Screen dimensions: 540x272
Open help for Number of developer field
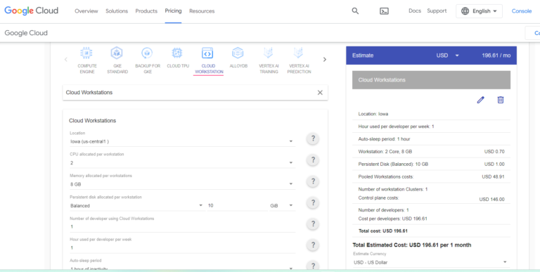point(313,224)
